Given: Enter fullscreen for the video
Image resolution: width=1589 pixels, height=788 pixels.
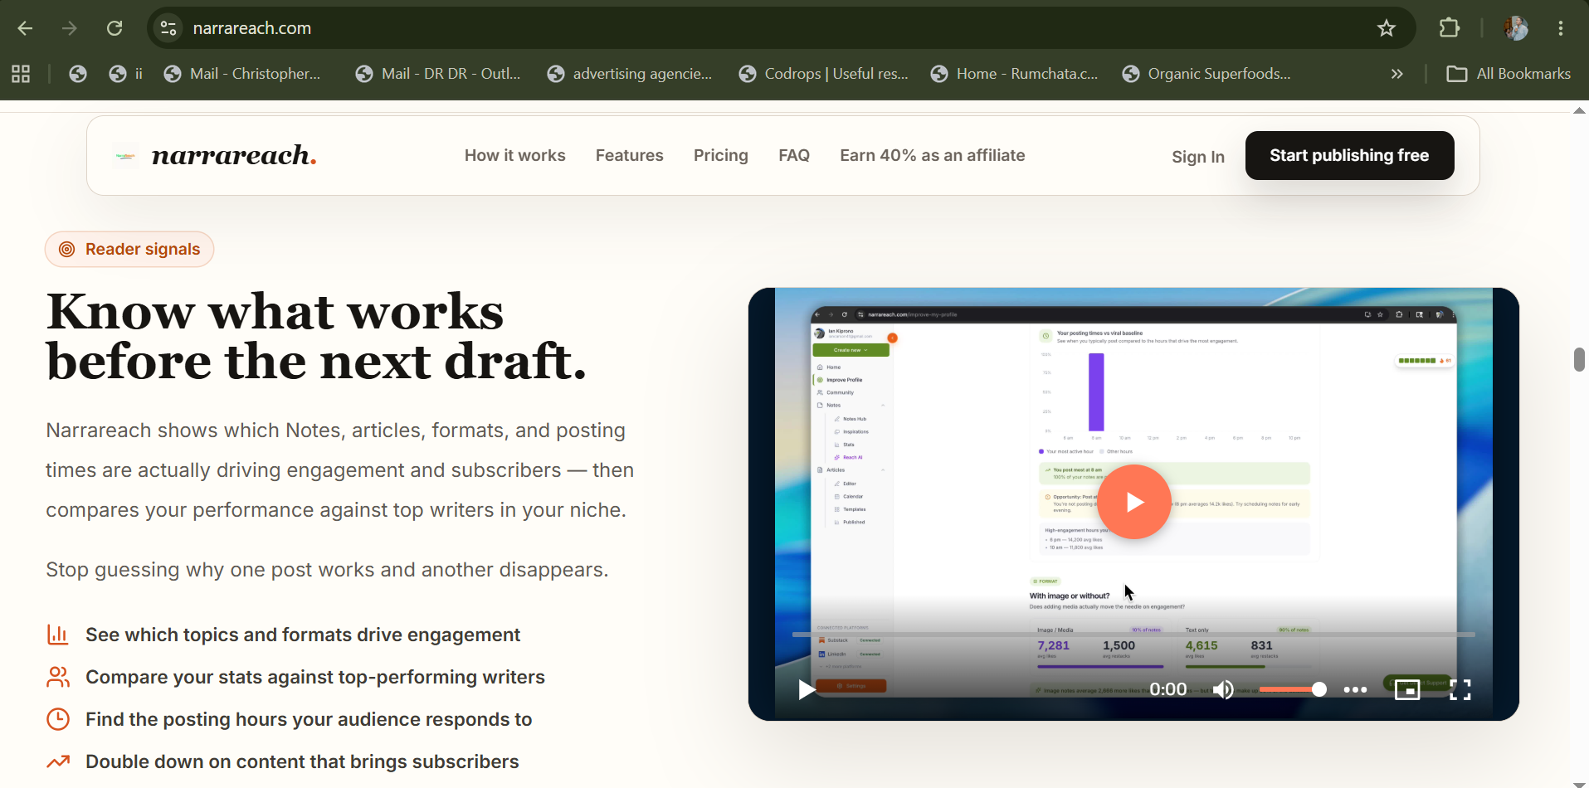Looking at the screenshot, I should 1460,689.
